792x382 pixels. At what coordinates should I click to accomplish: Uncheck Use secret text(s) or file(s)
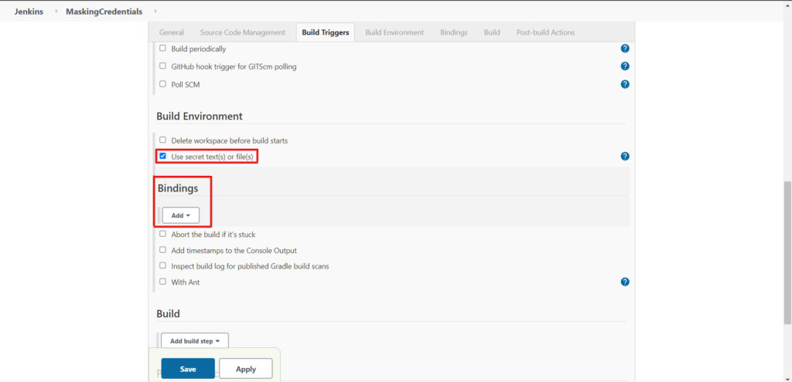click(x=162, y=156)
